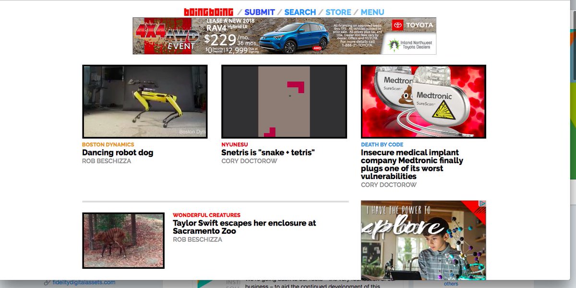Screen dimensions: 576x288
Task: Select the BOSTON DYNAMICS category label
Action: click(x=108, y=144)
